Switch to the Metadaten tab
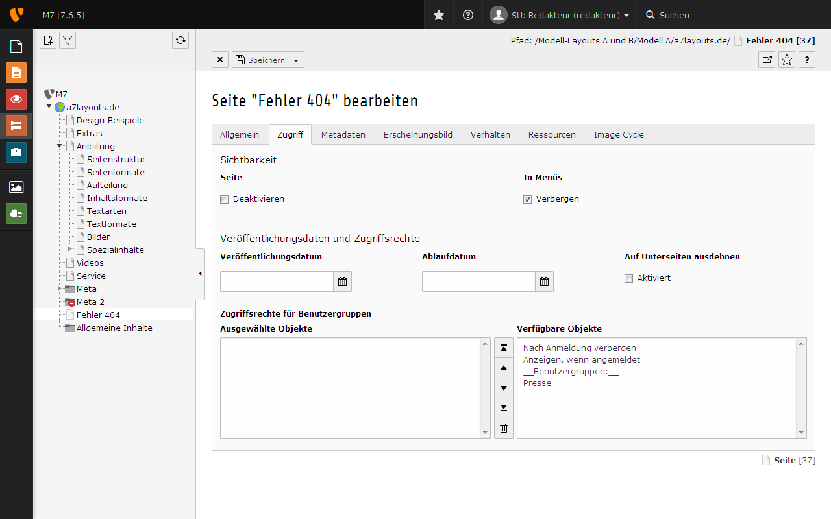831x519 pixels. (343, 134)
